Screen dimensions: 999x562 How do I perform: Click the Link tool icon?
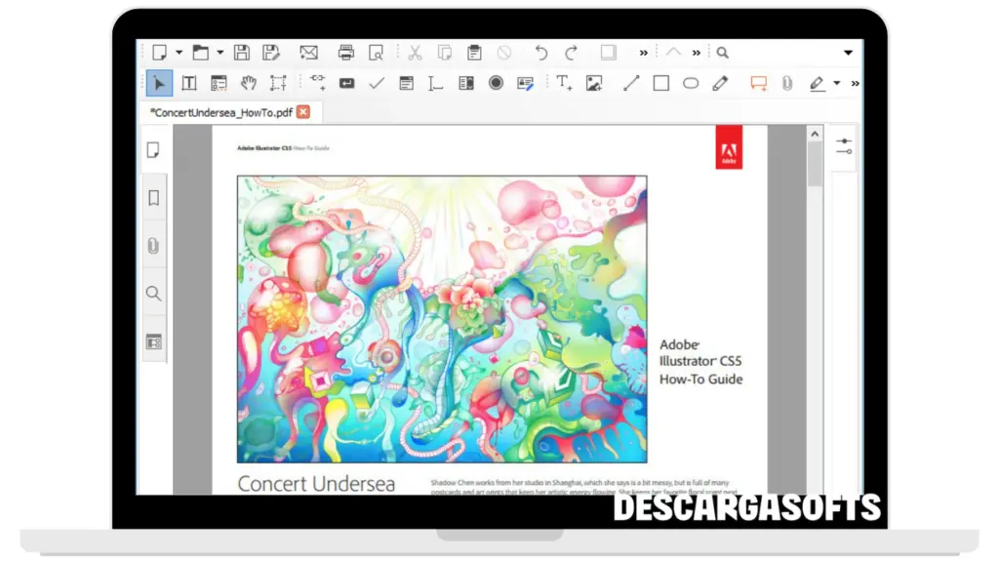pos(318,82)
